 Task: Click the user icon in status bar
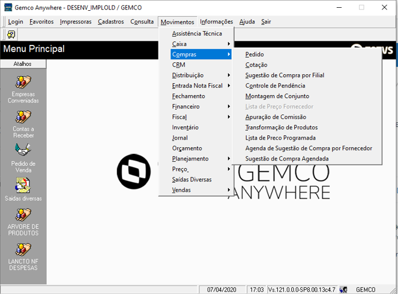[x=343, y=289]
